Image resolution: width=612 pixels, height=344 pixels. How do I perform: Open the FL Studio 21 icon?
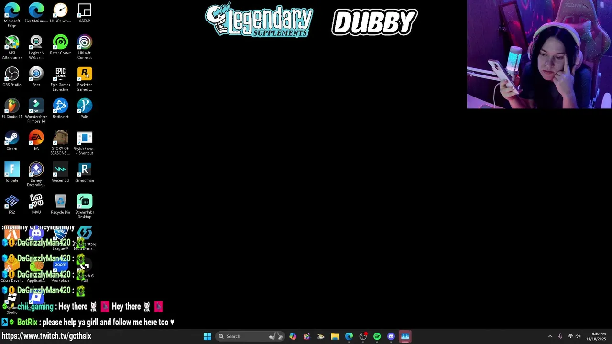[12, 108]
